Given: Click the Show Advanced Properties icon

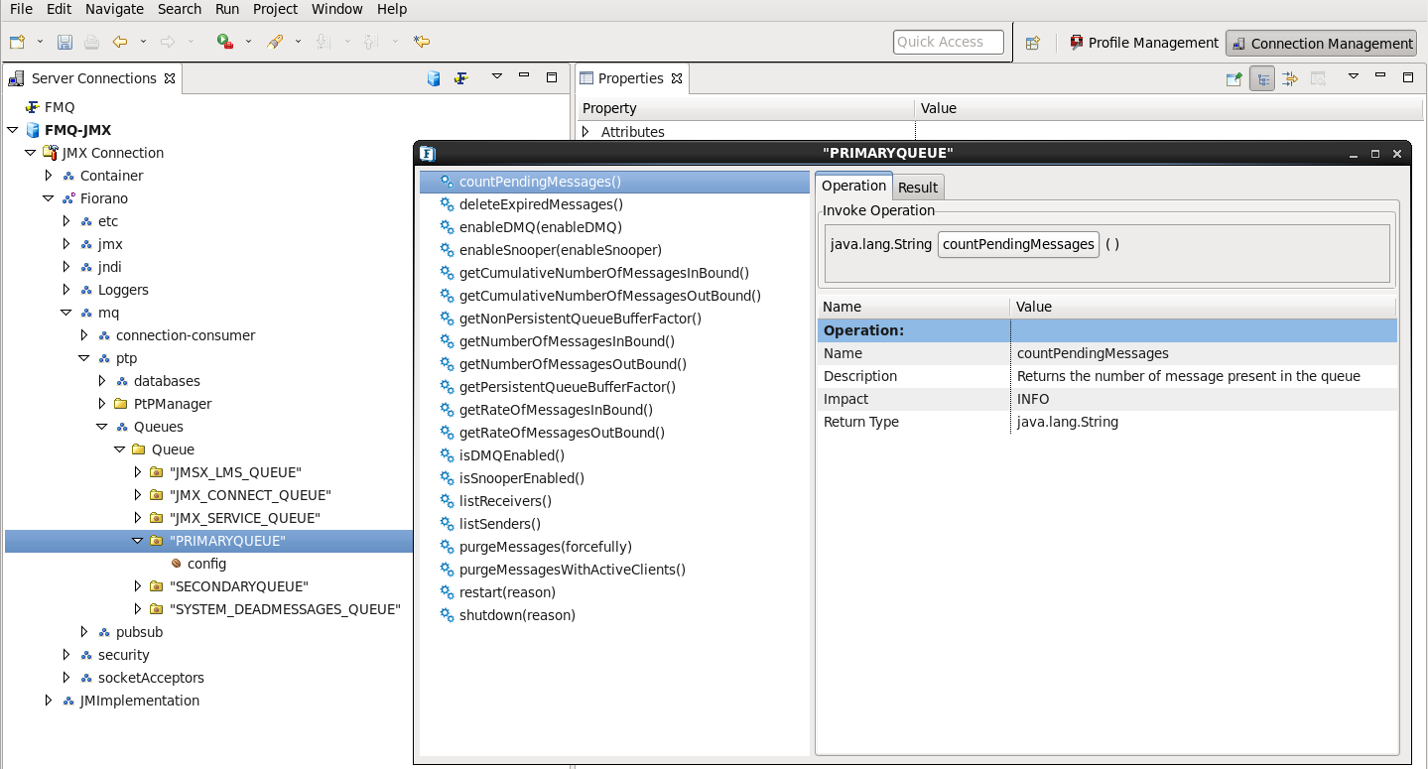Looking at the screenshot, I should [1289, 78].
